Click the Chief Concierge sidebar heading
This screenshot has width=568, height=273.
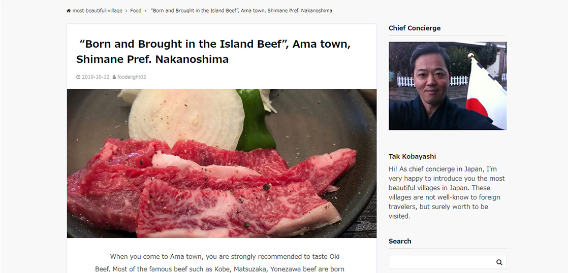415,28
